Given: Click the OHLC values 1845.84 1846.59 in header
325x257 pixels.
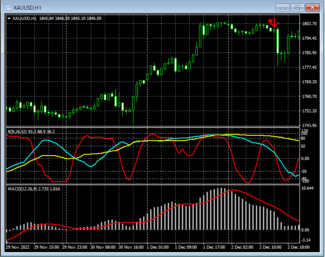Looking at the screenshot, I should coord(54,19).
